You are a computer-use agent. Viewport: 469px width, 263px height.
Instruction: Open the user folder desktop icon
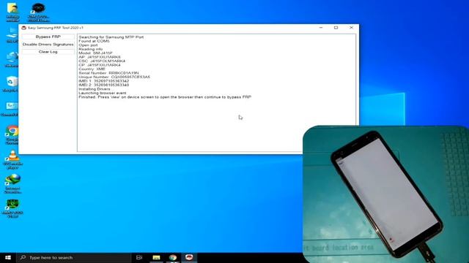12,12
